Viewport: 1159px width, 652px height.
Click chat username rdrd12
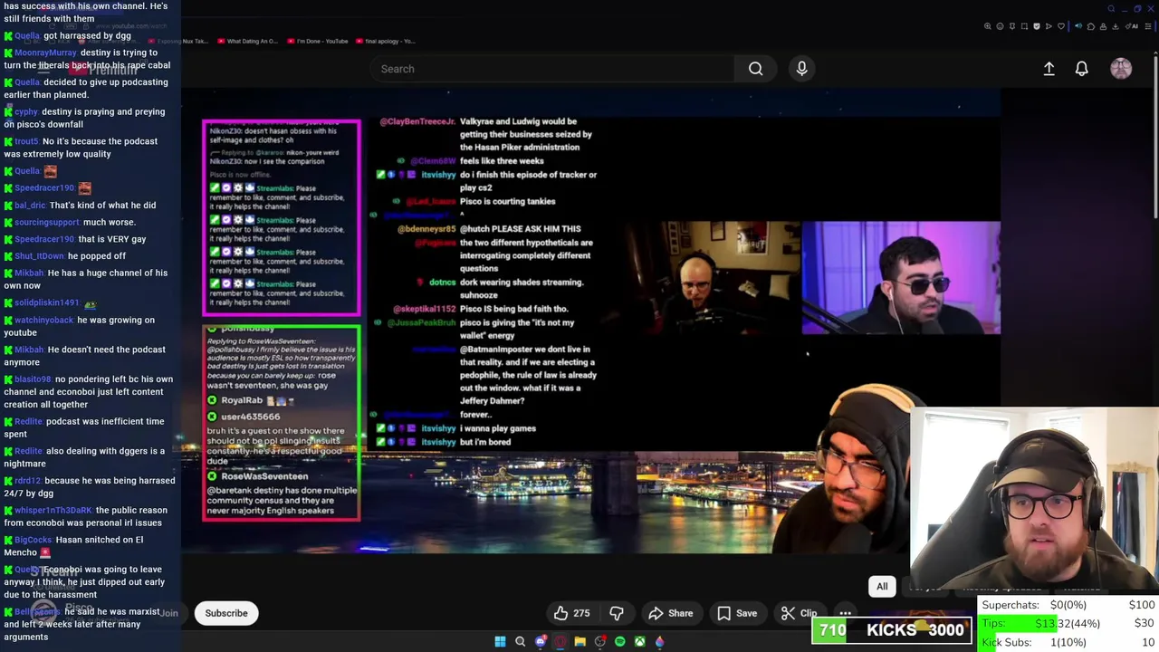click(27, 481)
